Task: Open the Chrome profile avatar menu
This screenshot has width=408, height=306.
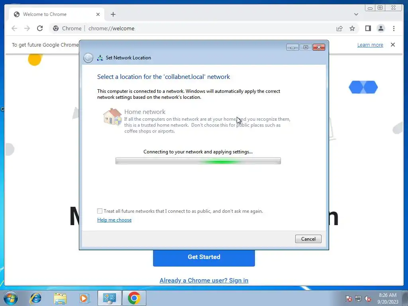Action: point(381,28)
